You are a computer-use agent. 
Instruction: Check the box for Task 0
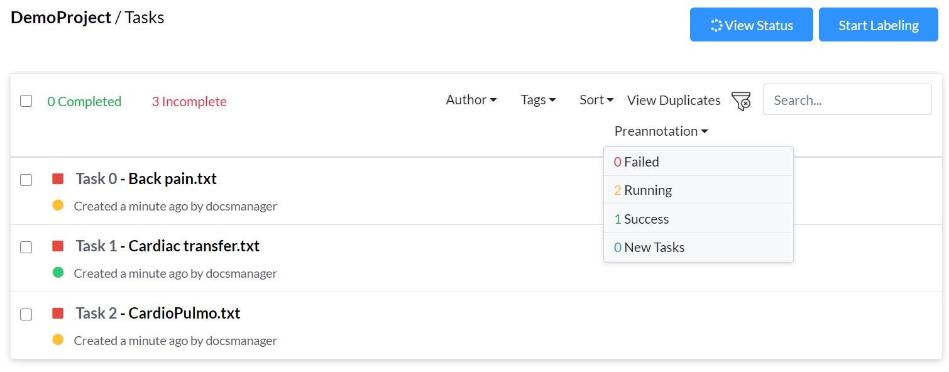click(26, 180)
